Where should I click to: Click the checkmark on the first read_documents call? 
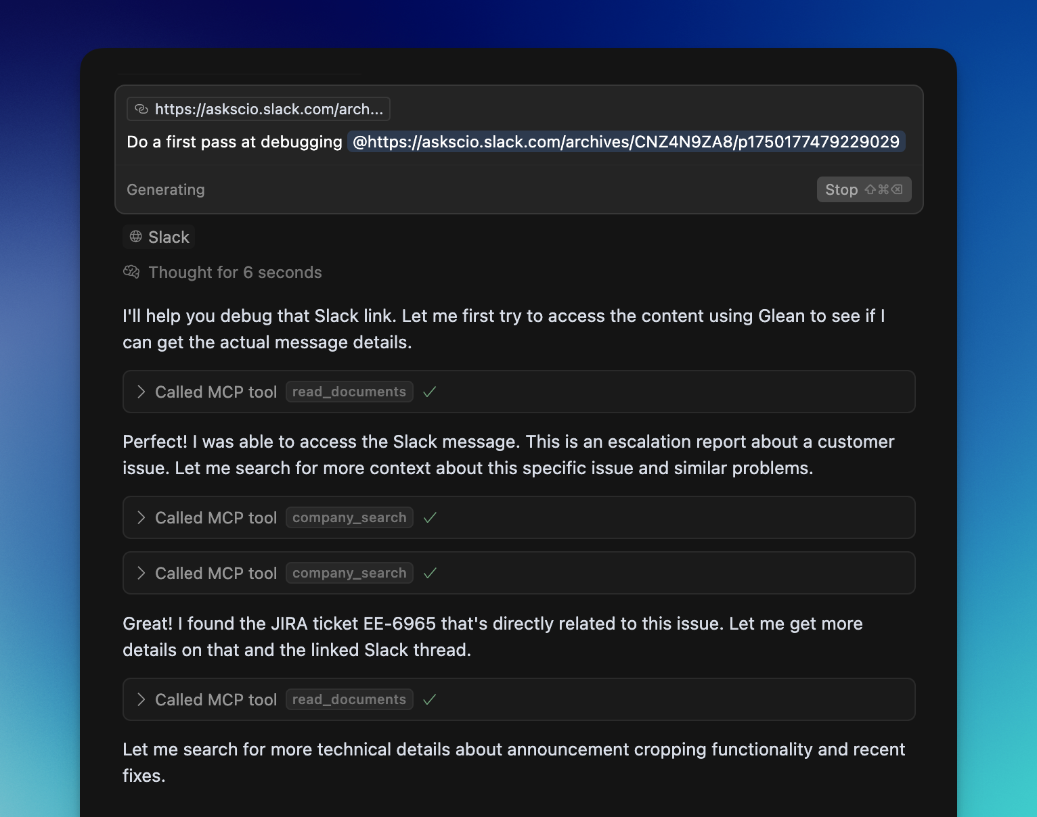pyautogui.click(x=430, y=392)
